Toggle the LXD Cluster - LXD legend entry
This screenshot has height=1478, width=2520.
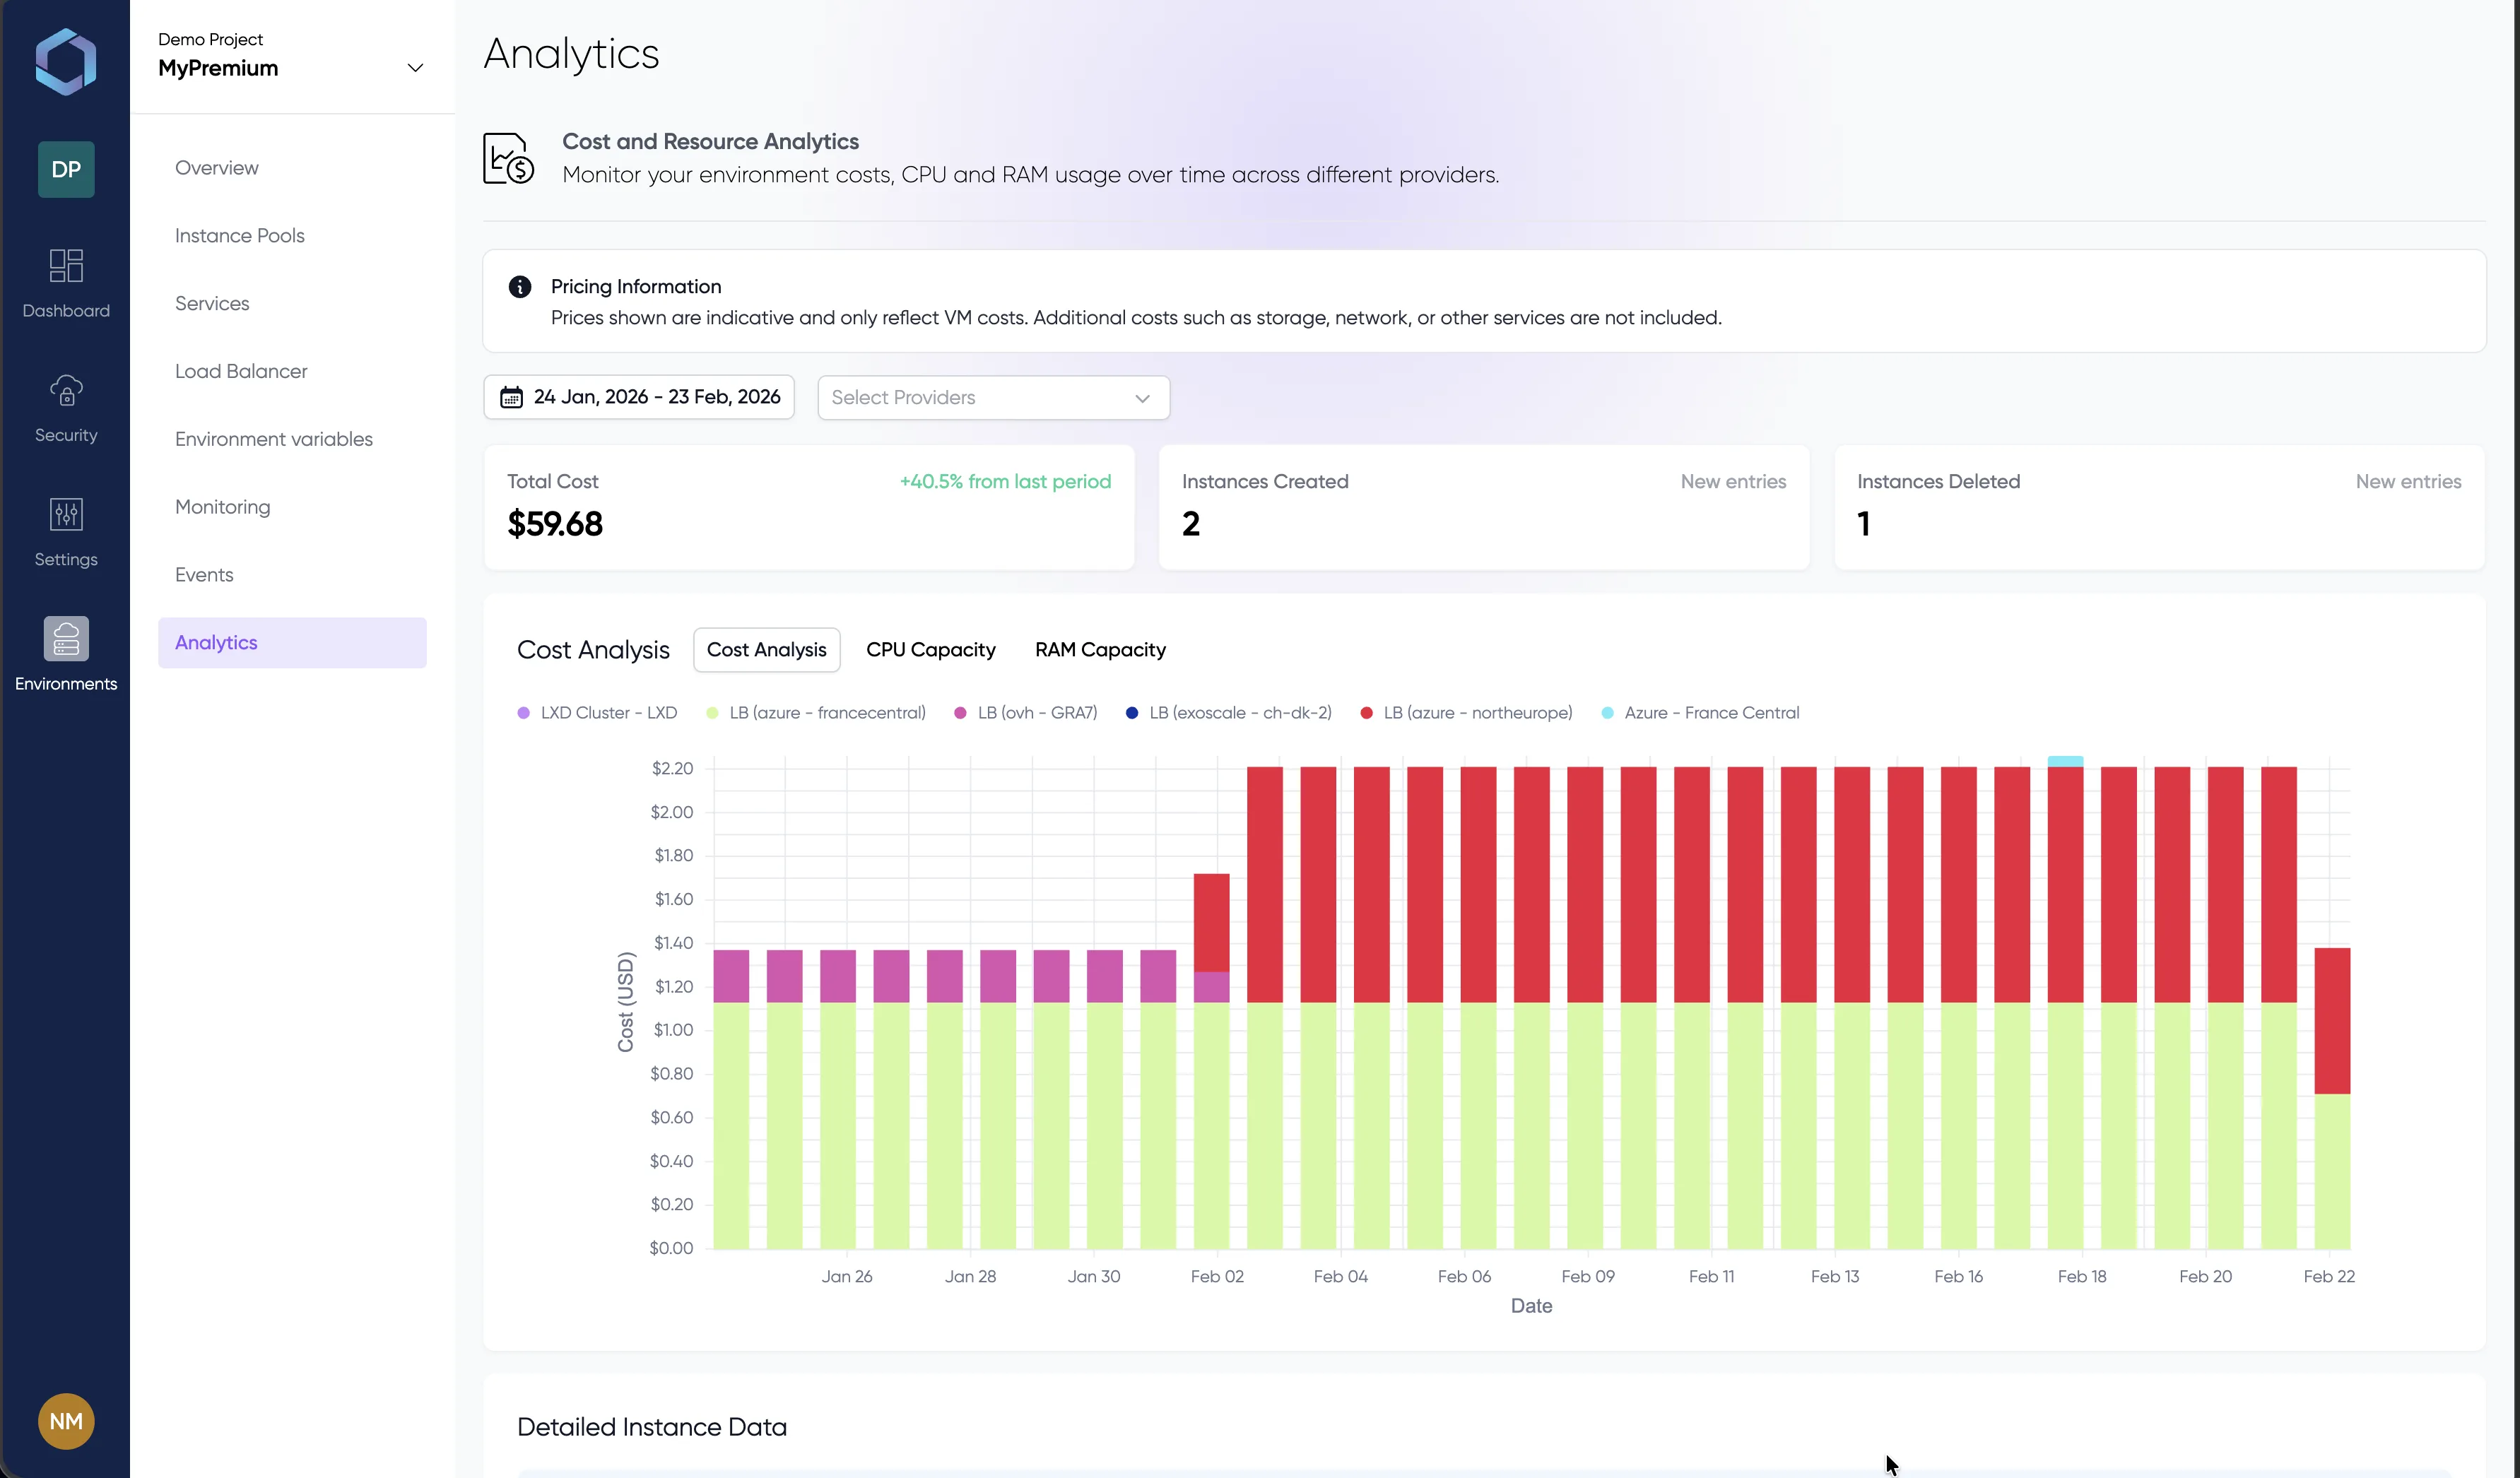tap(597, 712)
